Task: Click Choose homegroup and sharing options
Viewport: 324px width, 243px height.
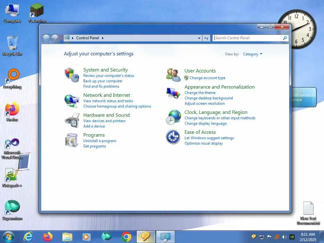Action: coord(117,106)
